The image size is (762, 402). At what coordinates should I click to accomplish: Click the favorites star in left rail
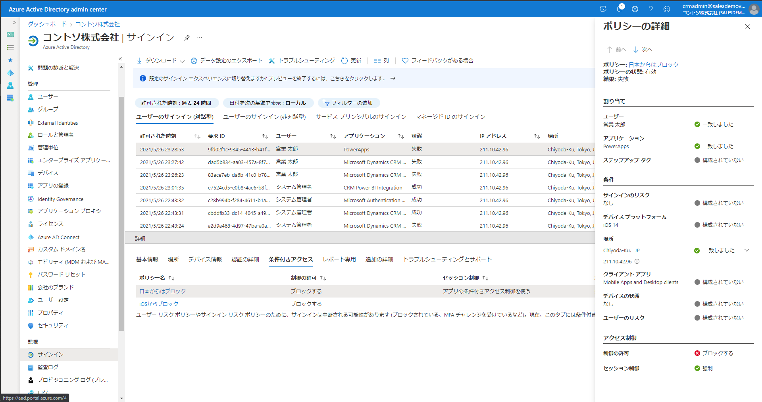click(10, 60)
